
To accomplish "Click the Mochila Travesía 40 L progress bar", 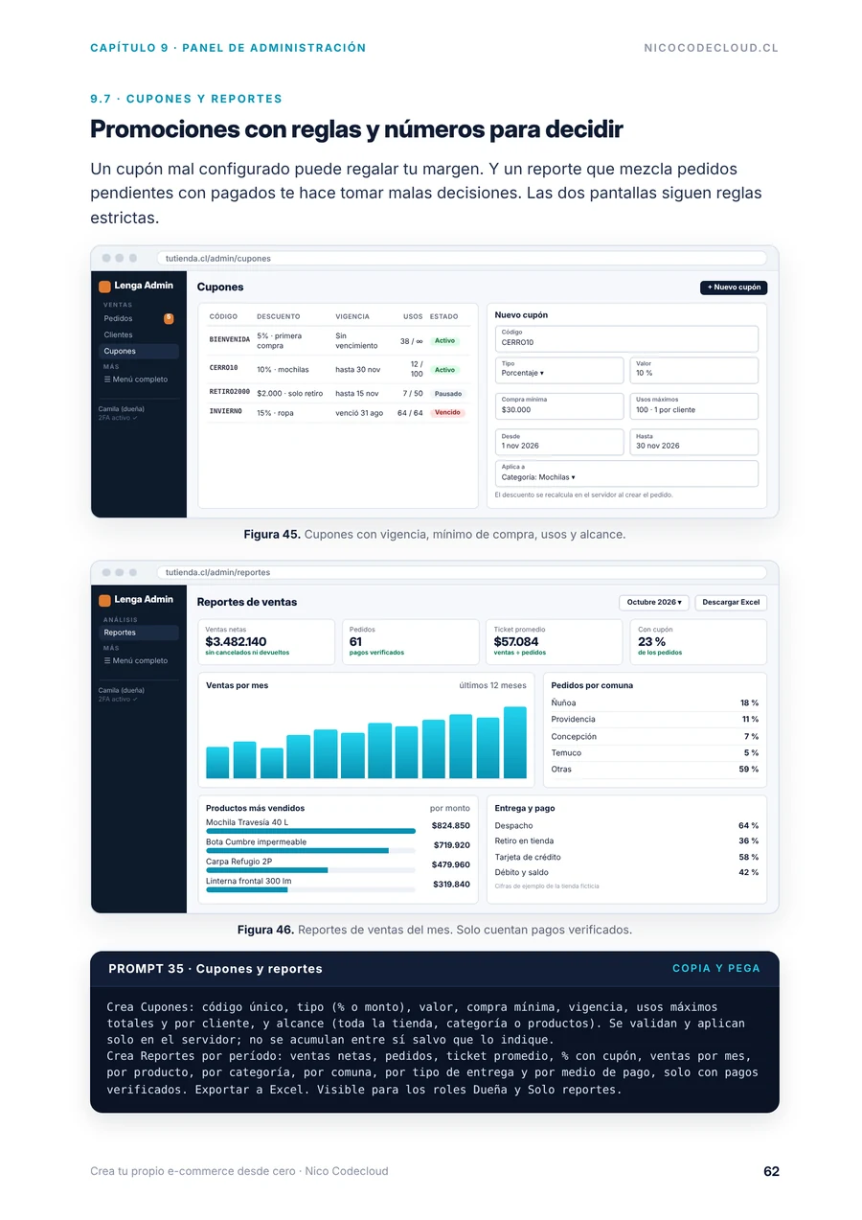I will [x=311, y=831].
